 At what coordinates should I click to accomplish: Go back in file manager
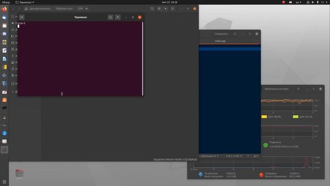[x=13, y=9]
